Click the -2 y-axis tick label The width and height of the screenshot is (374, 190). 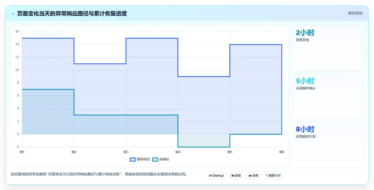(x=17, y=147)
